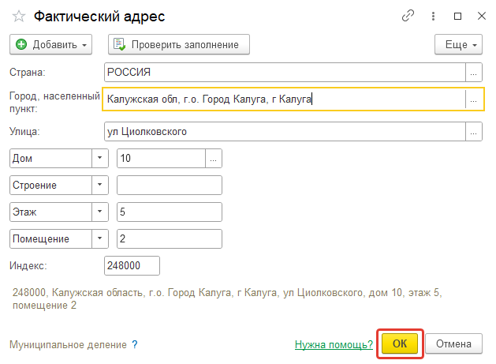Click Проверить заполнение button
496x364 pixels.
179,45
